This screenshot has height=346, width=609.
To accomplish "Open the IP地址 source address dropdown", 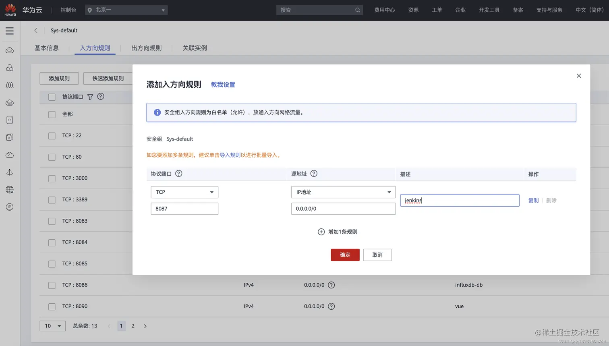I will [343, 192].
